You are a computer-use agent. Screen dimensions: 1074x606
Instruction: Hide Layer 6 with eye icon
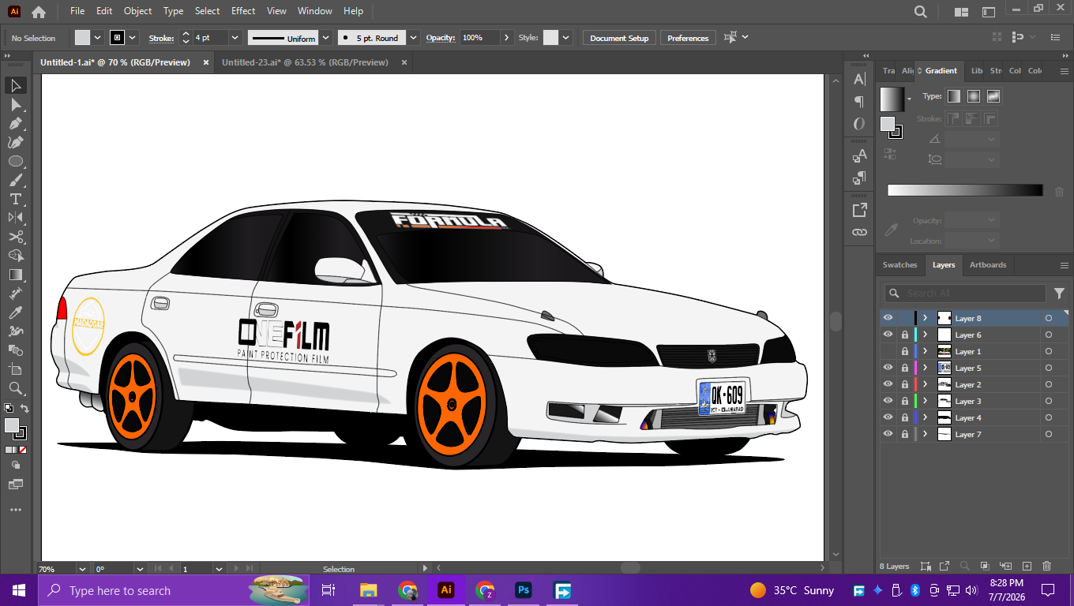tap(888, 335)
